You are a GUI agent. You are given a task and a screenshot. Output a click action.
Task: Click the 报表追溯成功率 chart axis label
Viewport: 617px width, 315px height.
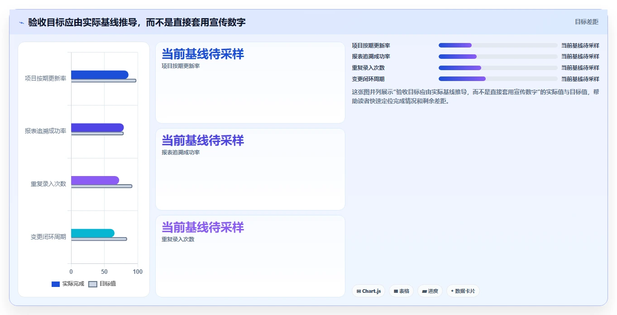45,131
